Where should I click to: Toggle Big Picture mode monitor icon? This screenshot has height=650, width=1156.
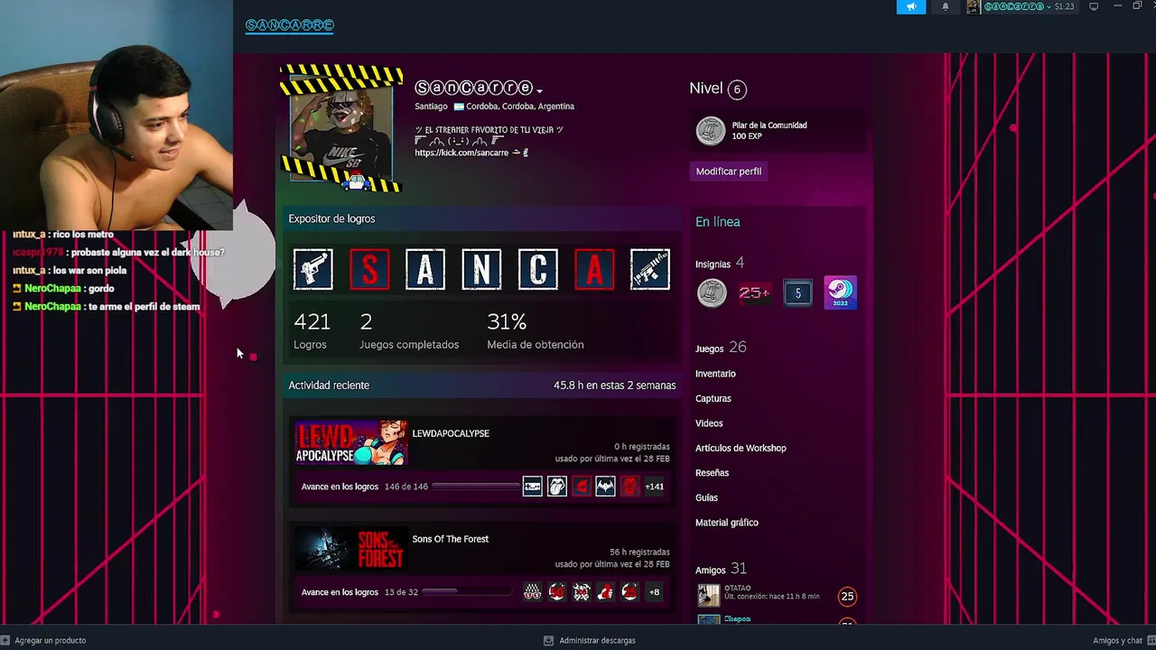pos(1094,6)
